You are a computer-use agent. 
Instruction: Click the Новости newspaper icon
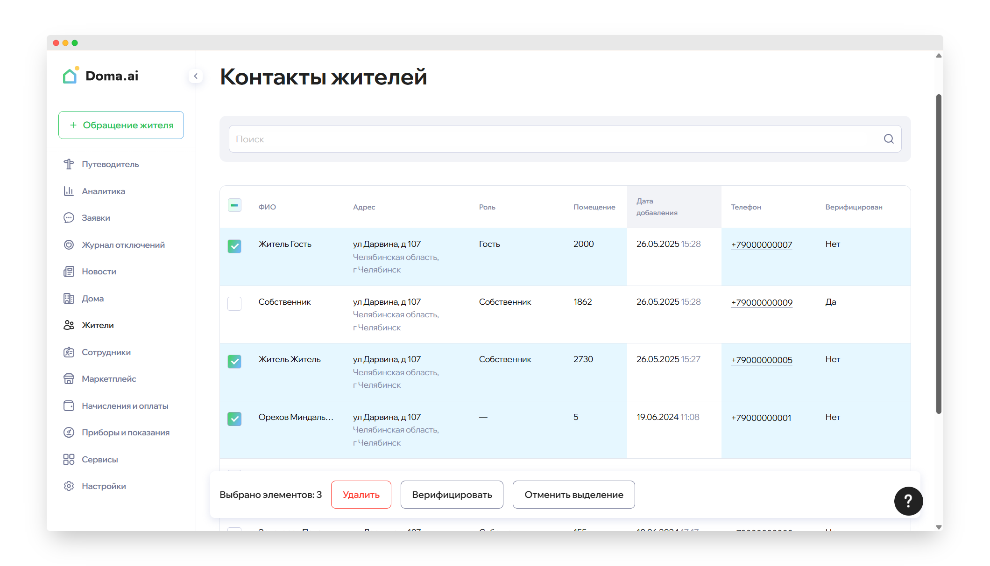pos(69,272)
